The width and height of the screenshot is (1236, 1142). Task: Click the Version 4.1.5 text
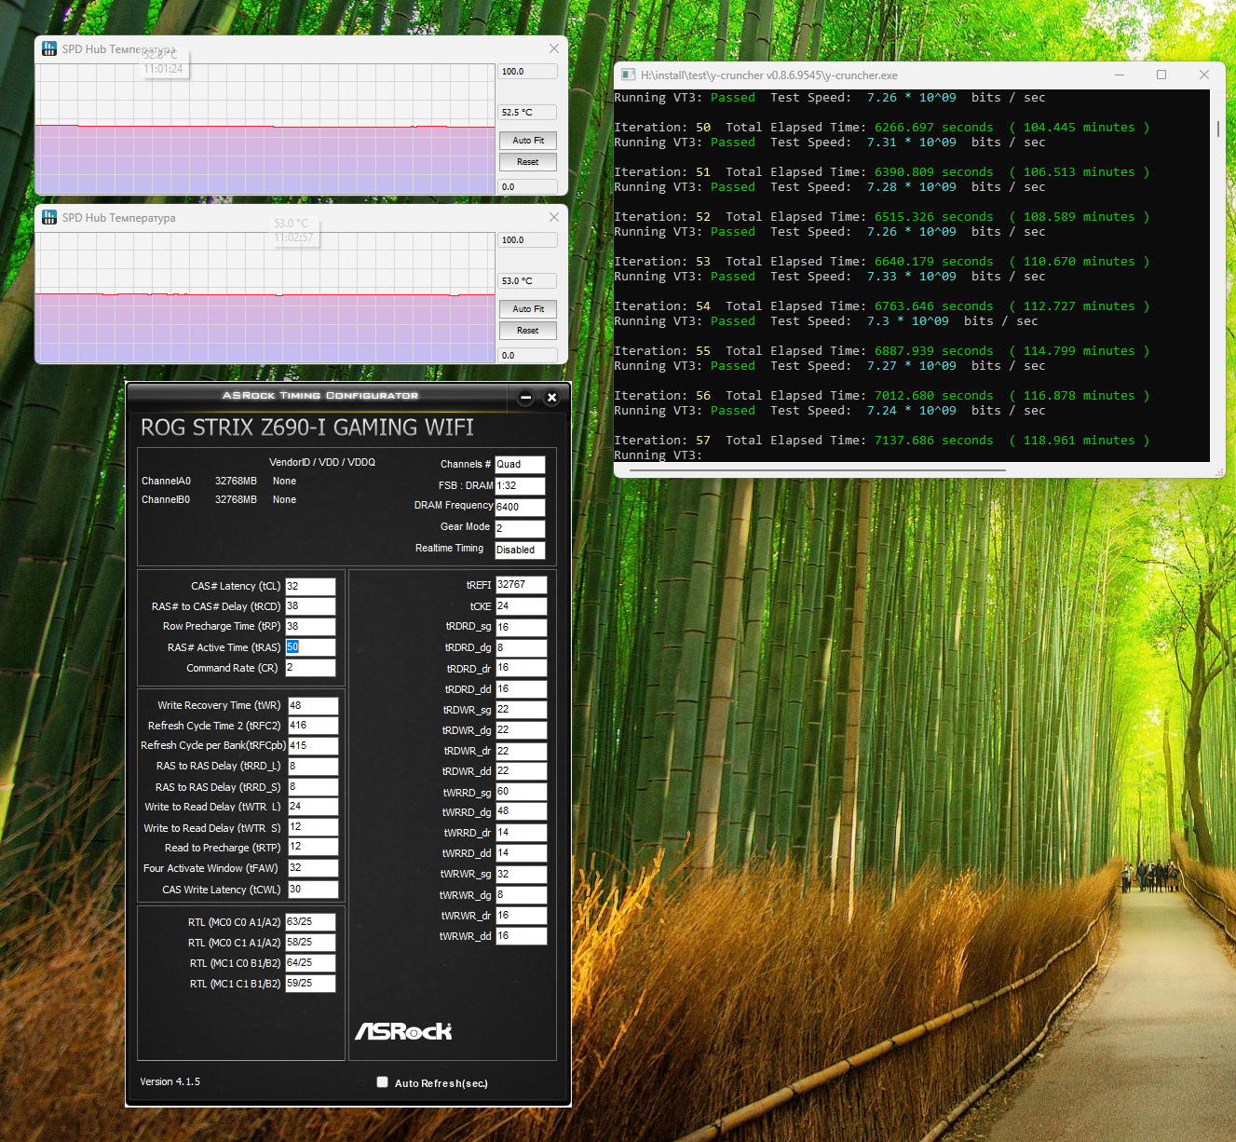(170, 1081)
